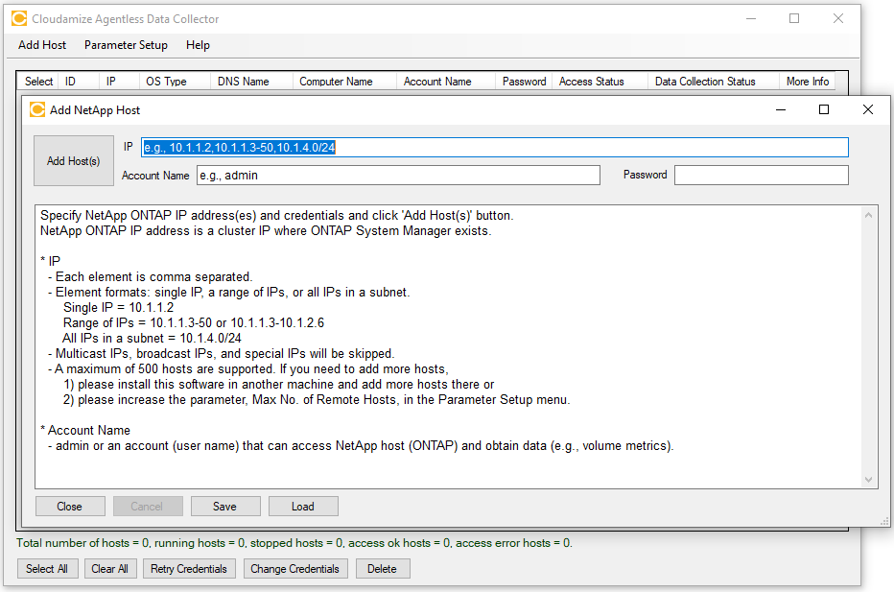Close the dialog using the Close button
The height and width of the screenshot is (592, 894).
tap(69, 506)
